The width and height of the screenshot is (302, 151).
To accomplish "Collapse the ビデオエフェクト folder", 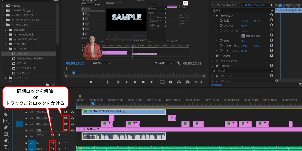I will point(3,25).
